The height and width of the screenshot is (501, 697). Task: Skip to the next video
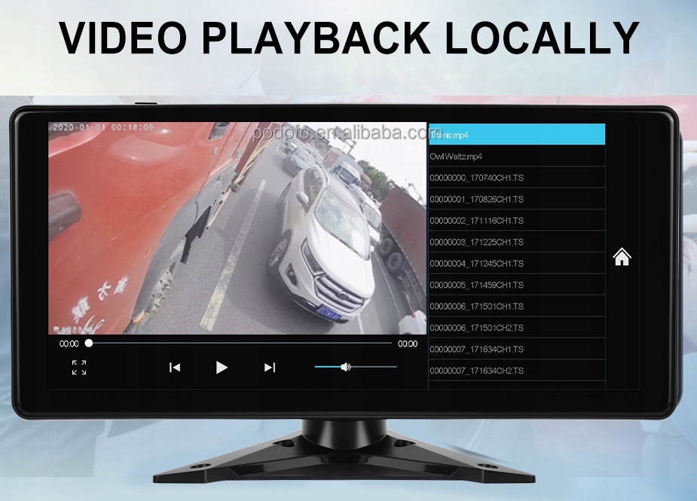269,368
